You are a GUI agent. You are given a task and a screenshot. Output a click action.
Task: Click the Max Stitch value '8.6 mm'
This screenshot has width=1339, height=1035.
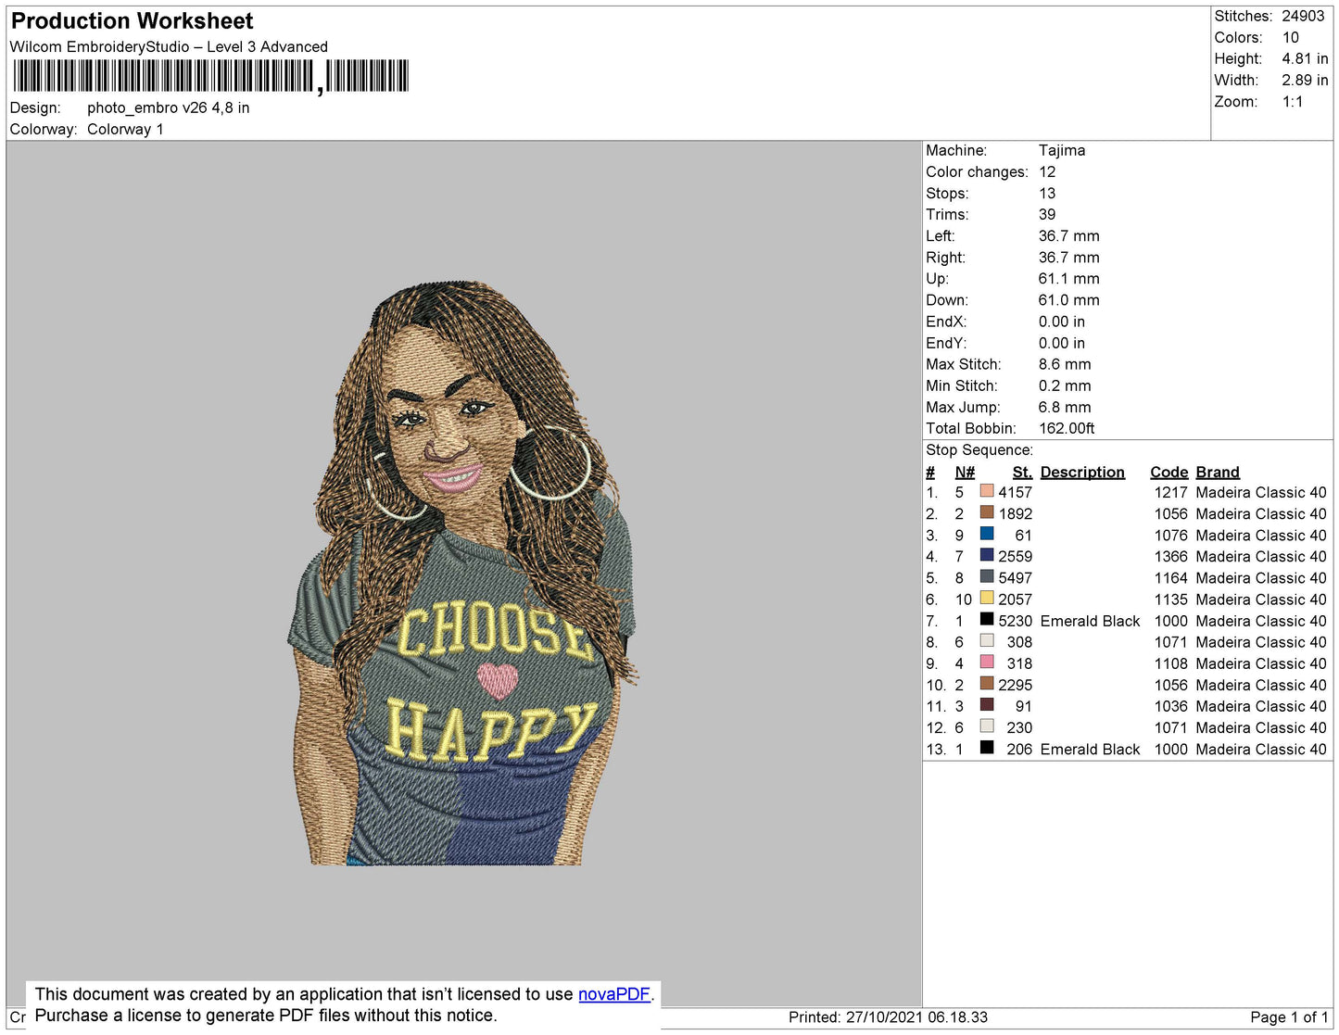[x=1065, y=364]
